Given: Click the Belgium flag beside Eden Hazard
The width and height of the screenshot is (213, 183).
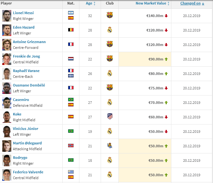Looking at the screenshot, I should point(71,30).
